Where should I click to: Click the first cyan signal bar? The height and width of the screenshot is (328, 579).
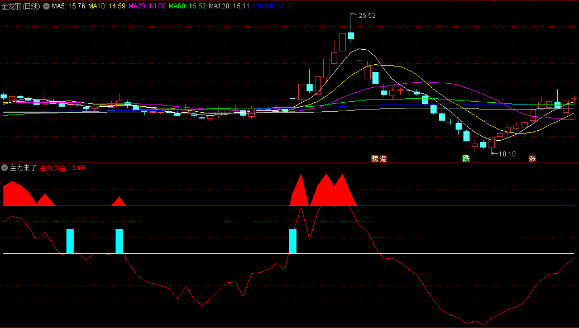tap(70, 241)
